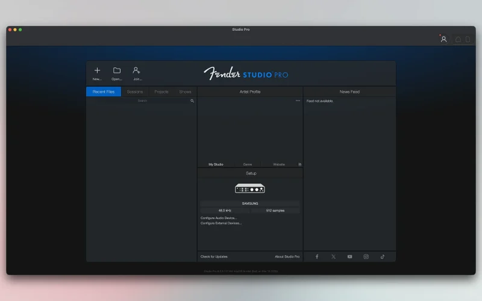Switch to the Shows tab

click(185, 92)
